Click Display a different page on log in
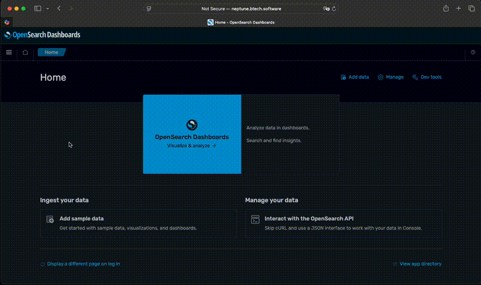This screenshot has width=481, height=285. [x=84, y=264]
